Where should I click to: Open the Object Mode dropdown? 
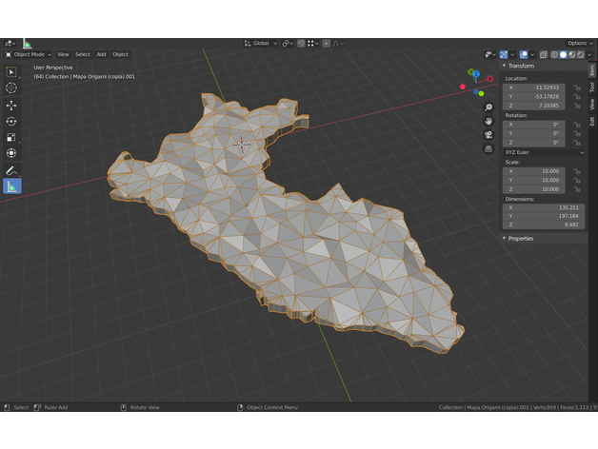(x=28, y=54)
